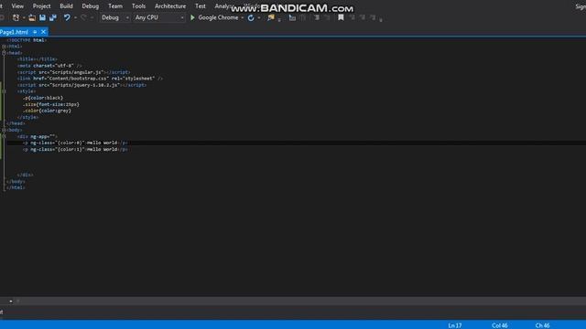Viewport: 586px width, 329px height.
Task: Open the Architecture menu
Action: tap(170, 6)
